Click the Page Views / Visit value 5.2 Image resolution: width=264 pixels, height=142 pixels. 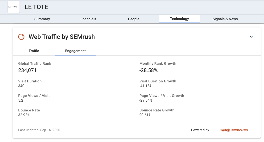tap(21, 101)
